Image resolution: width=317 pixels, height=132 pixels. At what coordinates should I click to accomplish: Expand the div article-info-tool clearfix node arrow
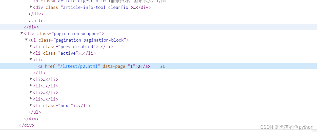(31, 7)
